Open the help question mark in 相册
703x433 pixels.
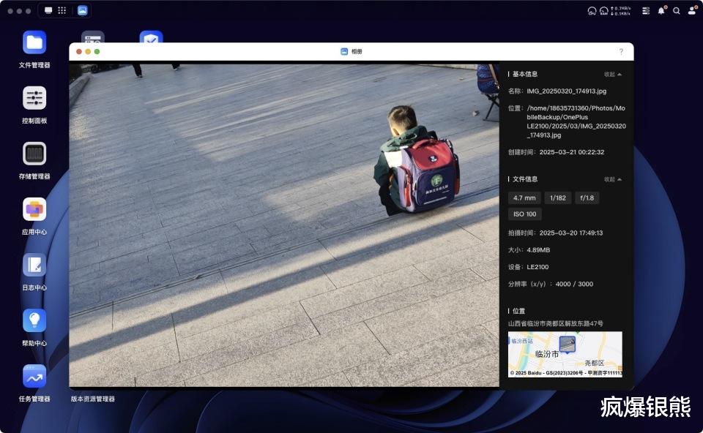[x=621, y=51]
